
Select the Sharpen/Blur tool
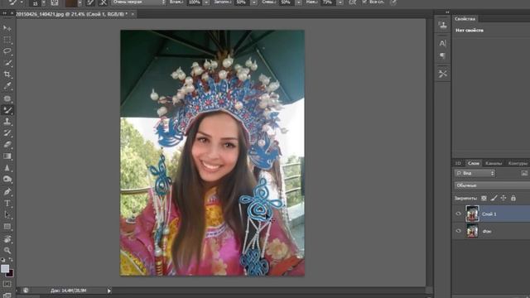click(7, 167)
